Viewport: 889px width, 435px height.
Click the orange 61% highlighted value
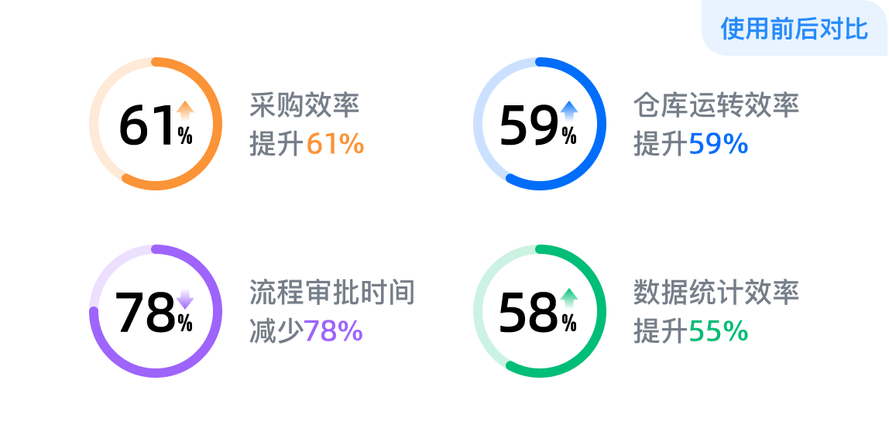[x=335, y=145]
